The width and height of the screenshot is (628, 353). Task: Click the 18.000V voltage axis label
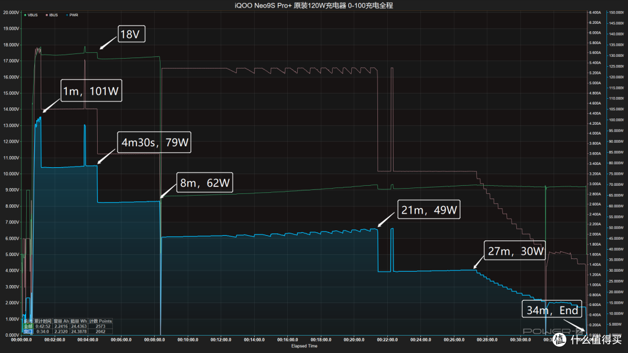[x=11, y=45]
